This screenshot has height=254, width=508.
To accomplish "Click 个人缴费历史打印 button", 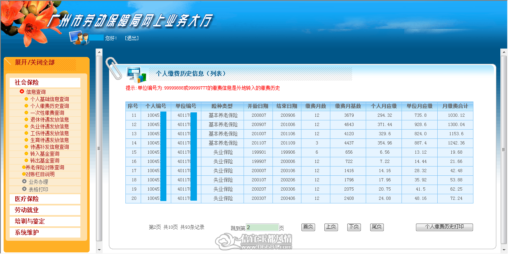I will pos(444,227).
